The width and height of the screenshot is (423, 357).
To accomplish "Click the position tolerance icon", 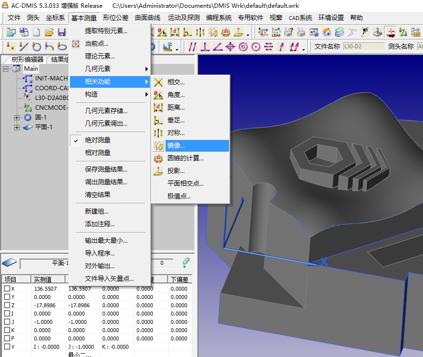I will coord(231,47).
